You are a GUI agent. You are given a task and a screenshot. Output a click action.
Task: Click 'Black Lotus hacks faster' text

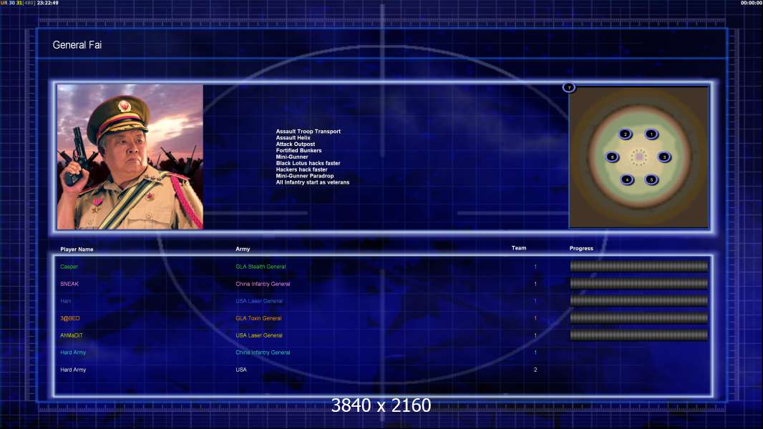click(x=308, y=163)
